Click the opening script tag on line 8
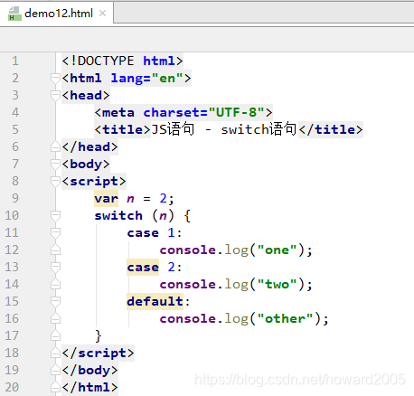 (x=94, y=182)
